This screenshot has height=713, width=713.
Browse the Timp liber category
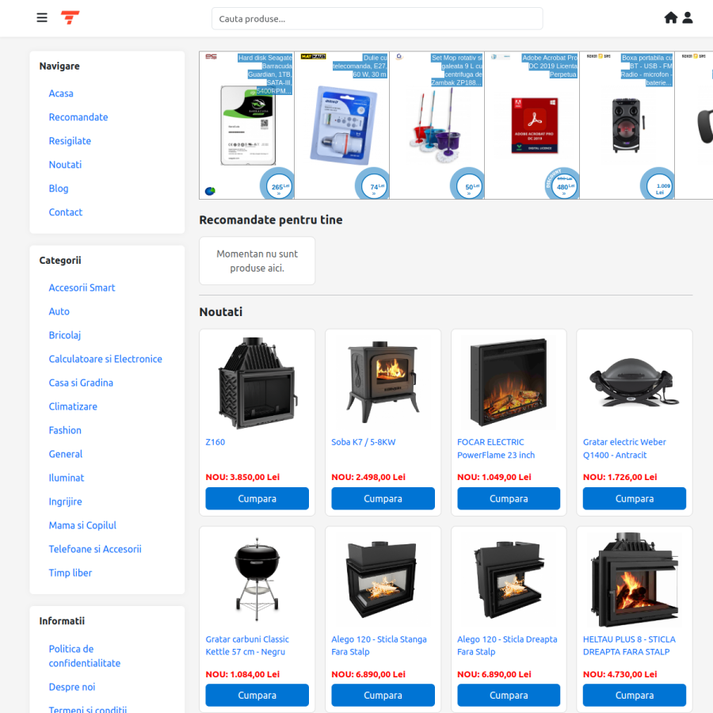click(70, 573)
